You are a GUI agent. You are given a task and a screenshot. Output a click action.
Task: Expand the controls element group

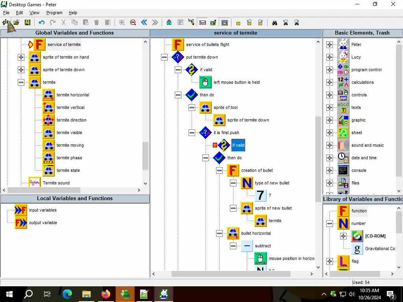pyautogui.click(x=329, y=95)
